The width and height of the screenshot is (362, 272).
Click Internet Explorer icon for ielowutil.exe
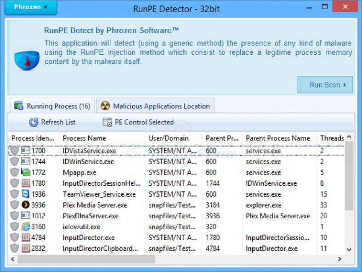click(26, 227)
